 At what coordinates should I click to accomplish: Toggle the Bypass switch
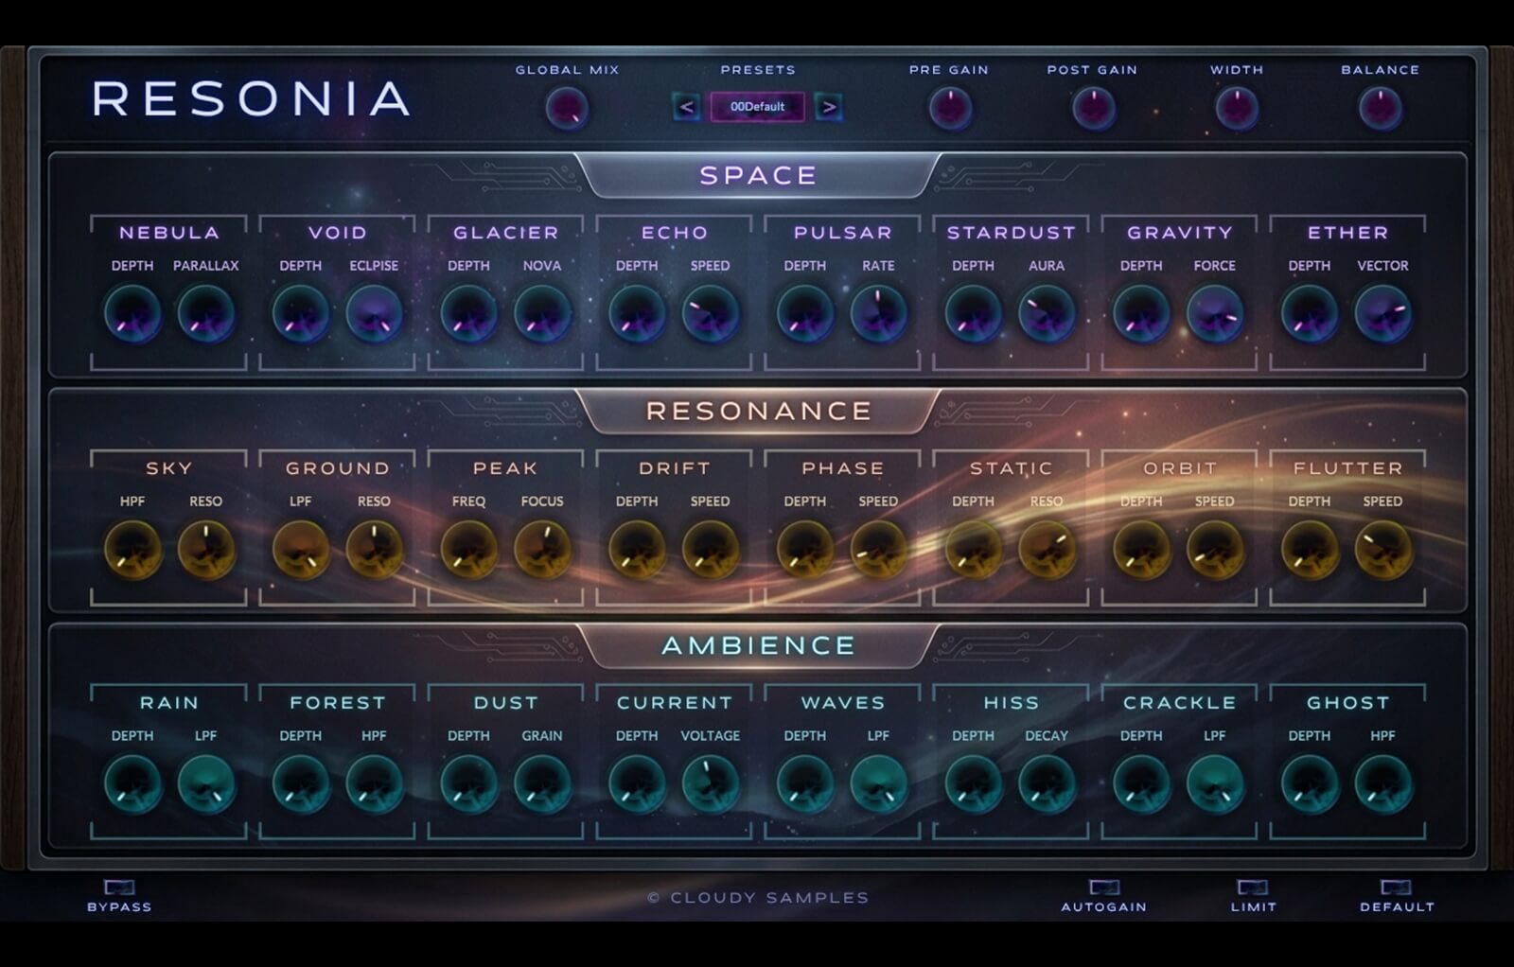[x=119, y=887]
